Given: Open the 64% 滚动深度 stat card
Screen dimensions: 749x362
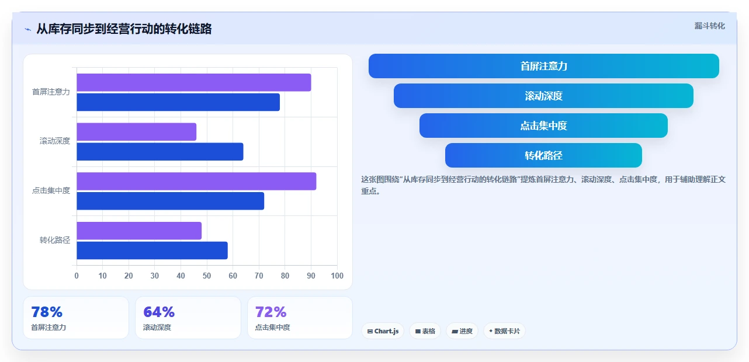Looking at the screenshot, I should (188, 318).
